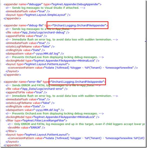
Task: Click the 'Only ERROR and FATAL log messages' comment
Action: 76,124
